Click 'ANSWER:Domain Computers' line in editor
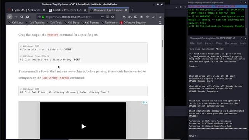 (x=203, y=91)
